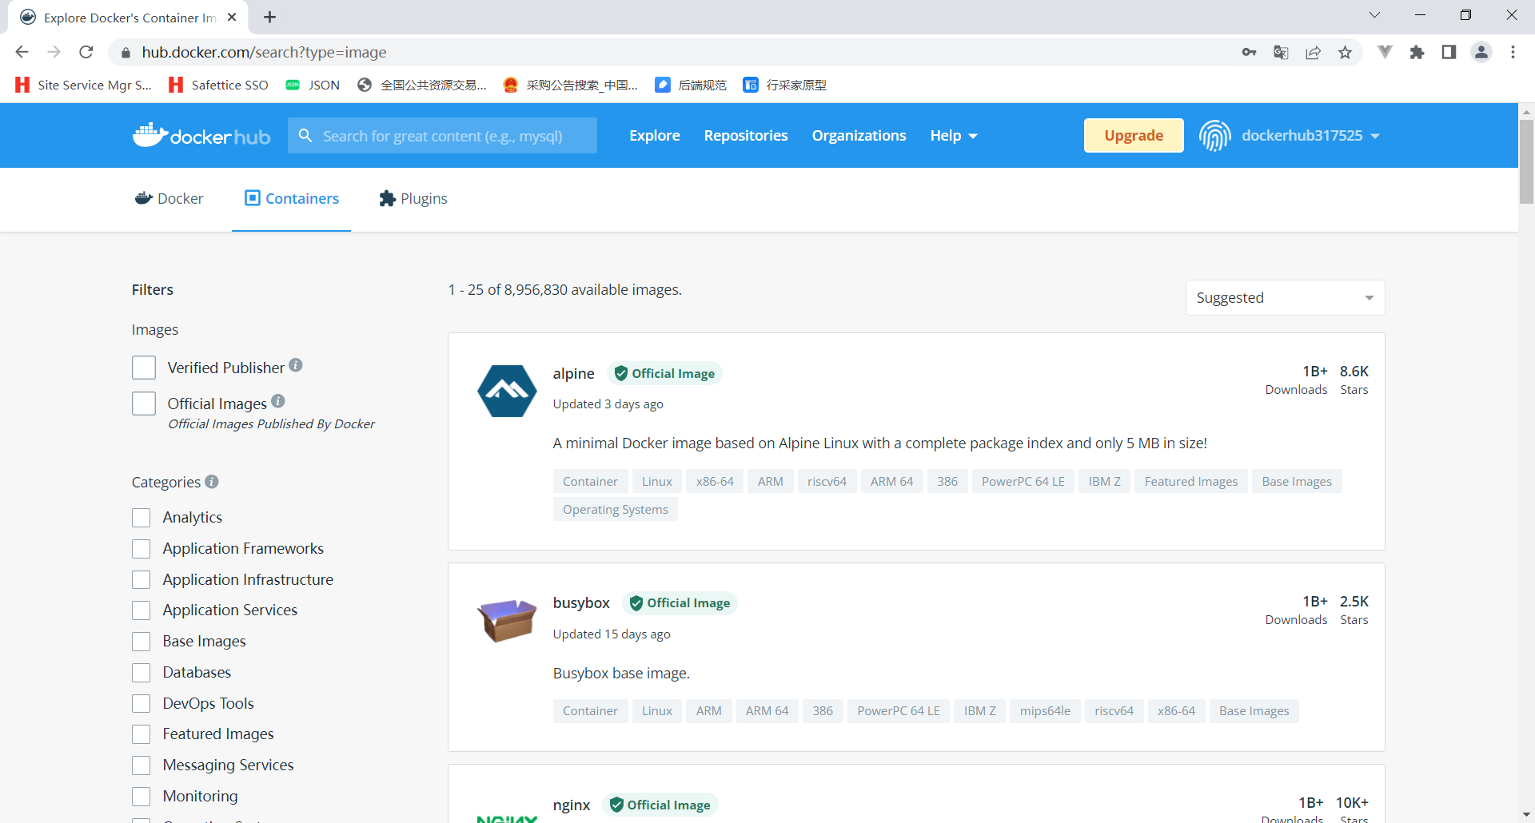The height and width of the screenshot is (823, 1535).
Task: Click the Upgrade button
Action: 1134,135
